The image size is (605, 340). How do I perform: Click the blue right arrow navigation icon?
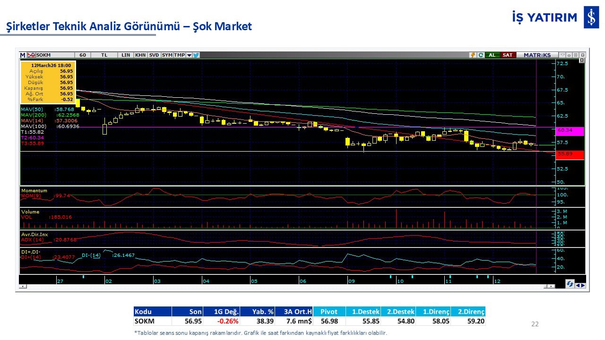click(x=583, y=285)
